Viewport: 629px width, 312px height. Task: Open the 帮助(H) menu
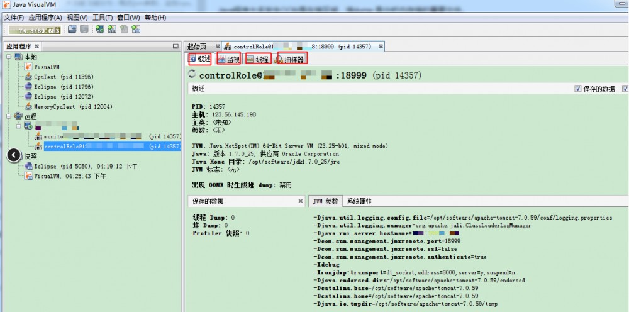[x=155, y=18]
